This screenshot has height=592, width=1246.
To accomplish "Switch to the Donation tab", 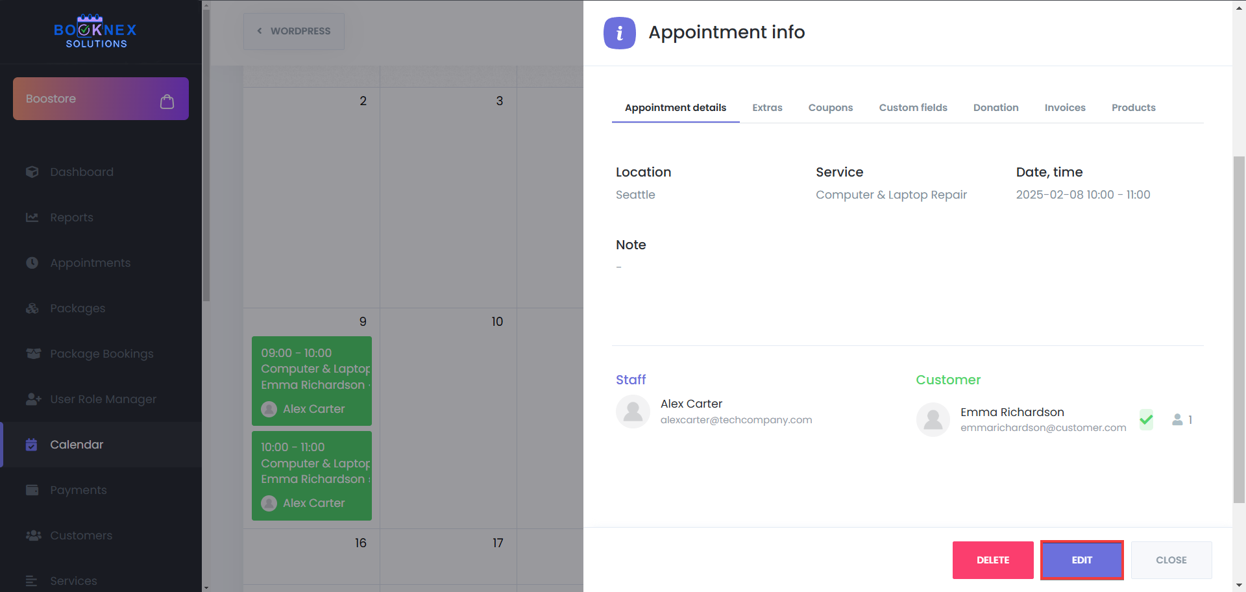I will [996, 108].
